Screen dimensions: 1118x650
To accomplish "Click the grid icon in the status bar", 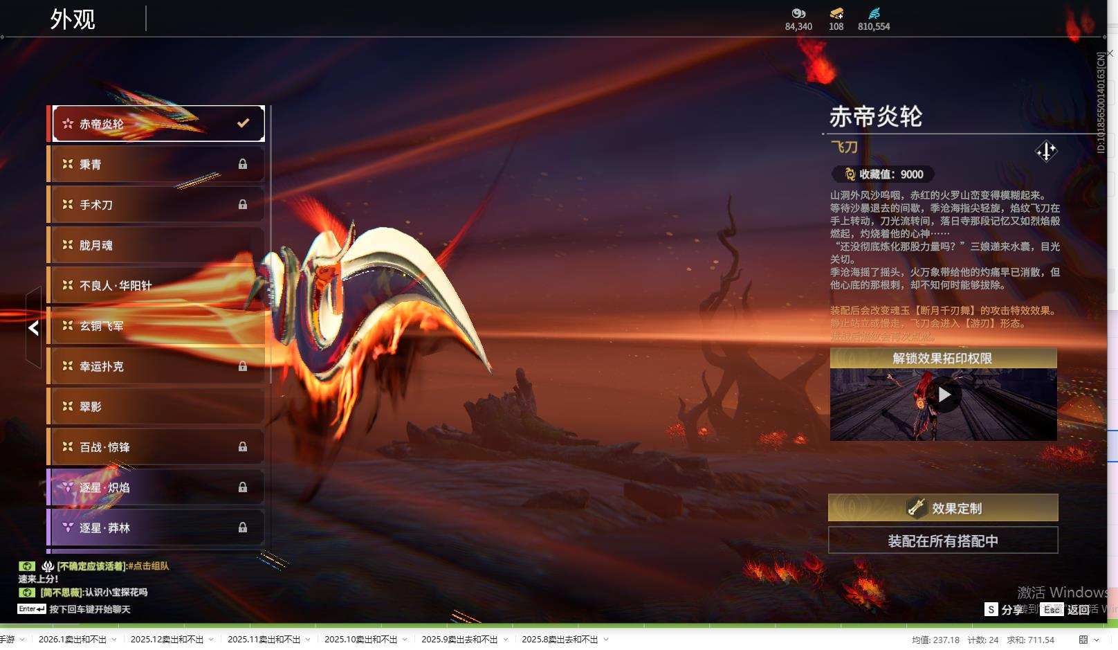I will pos(1083,640).
